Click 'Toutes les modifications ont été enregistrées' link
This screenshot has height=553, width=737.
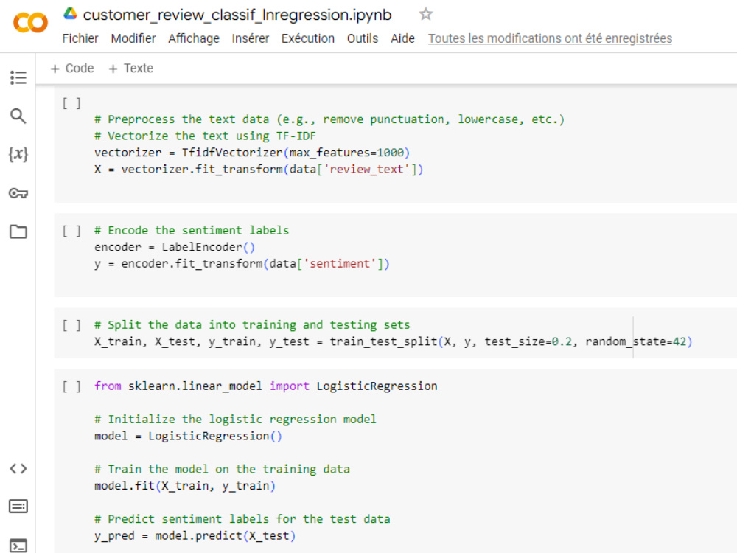tap(550, 38)
